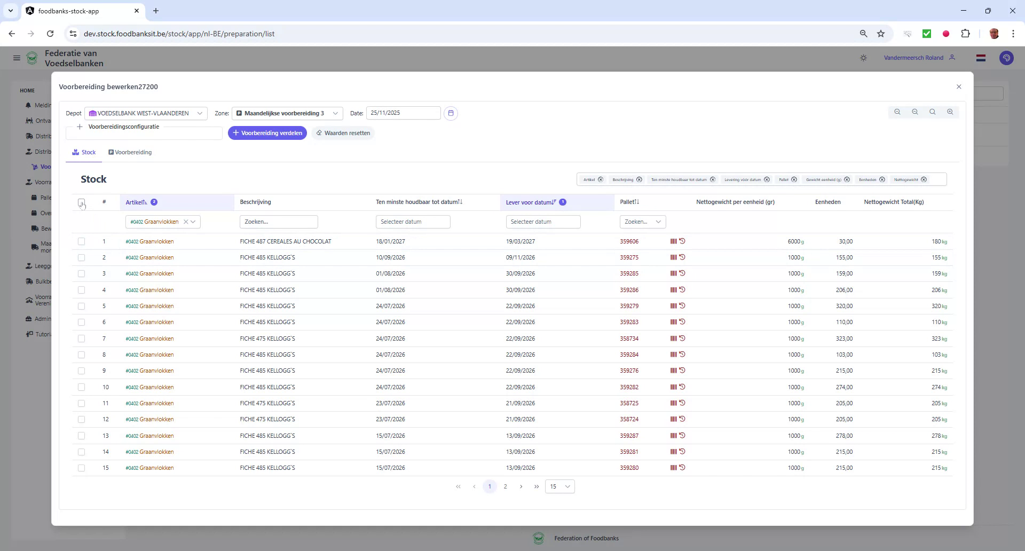Check the checkbox on FICHE 475 KELLOGG'S row 7

pos(82,339)
